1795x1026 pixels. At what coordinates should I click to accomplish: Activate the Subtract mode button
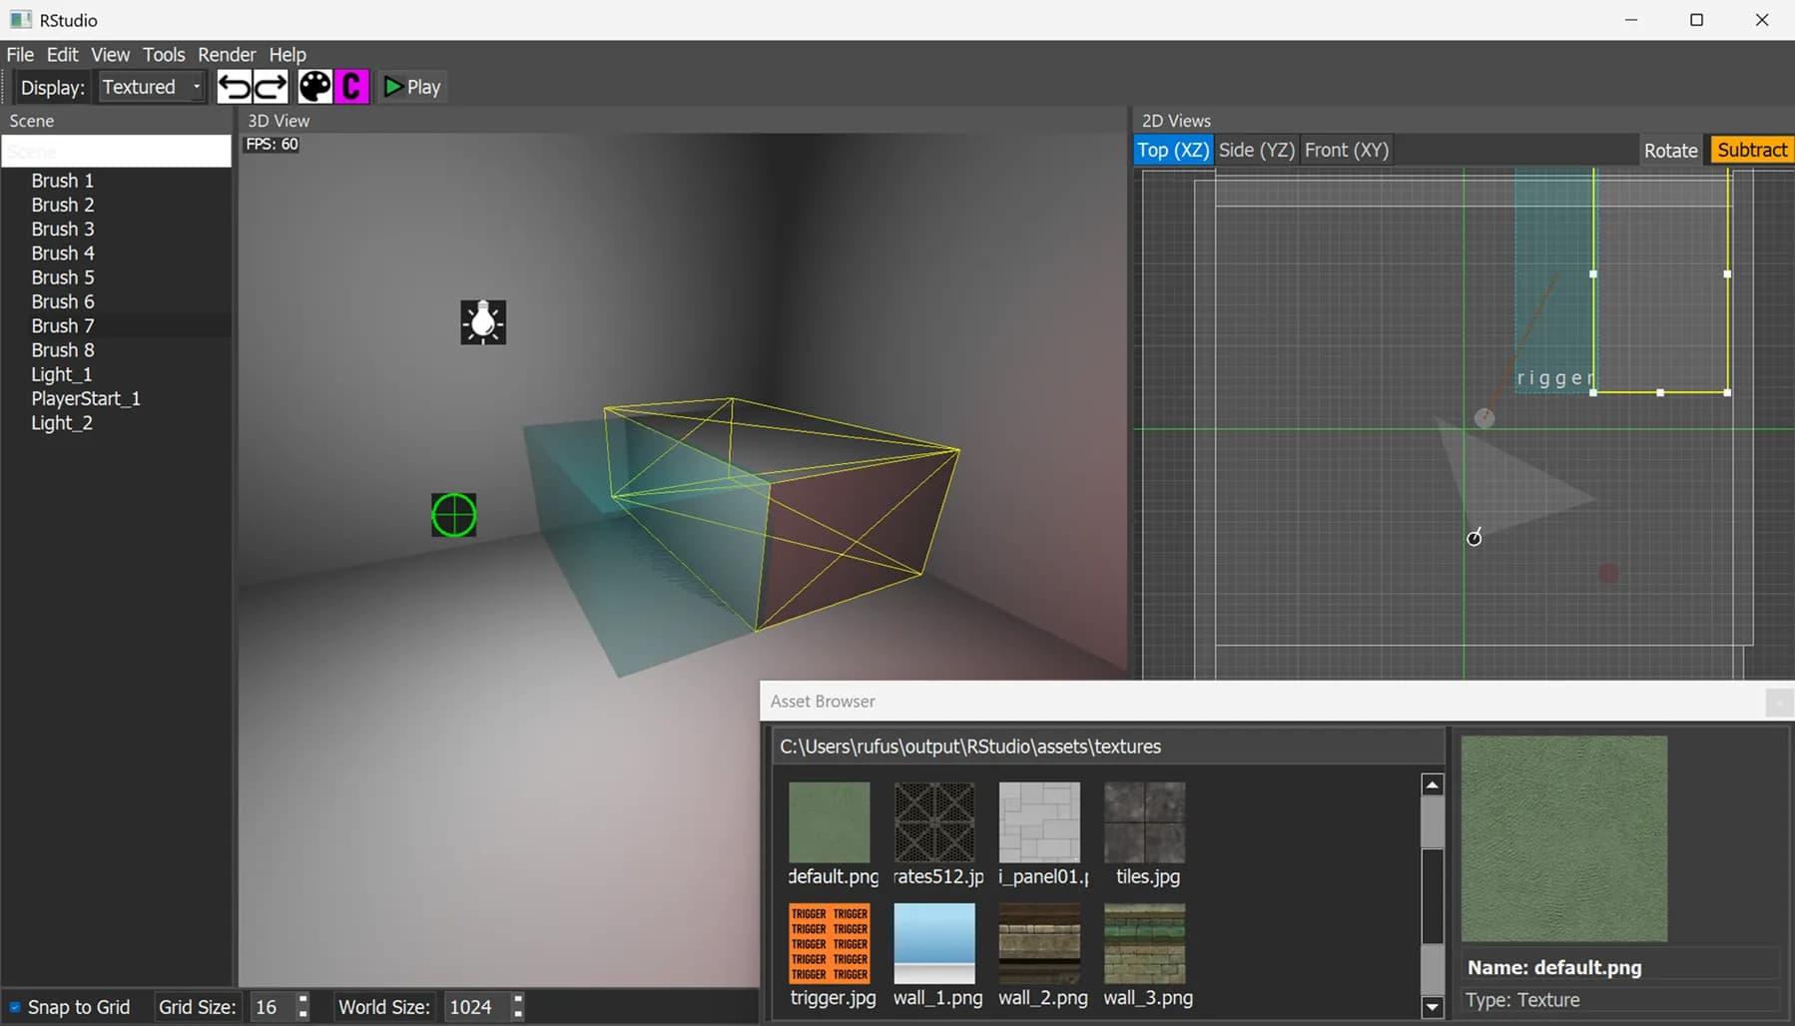pos(1750,149)
